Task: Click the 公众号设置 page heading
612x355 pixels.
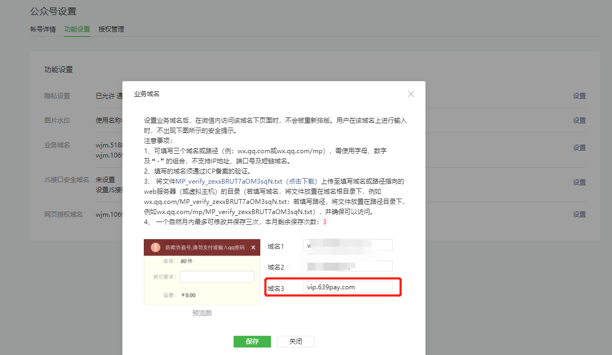Action: click(x=53, y=12)
